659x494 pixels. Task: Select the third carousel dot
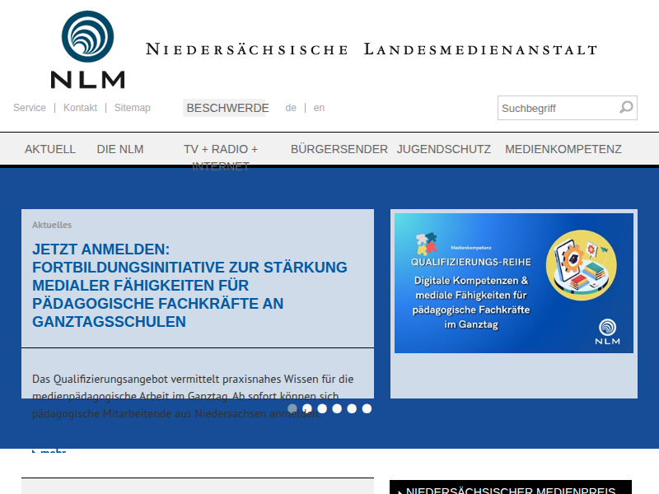(x=322, y=408)
